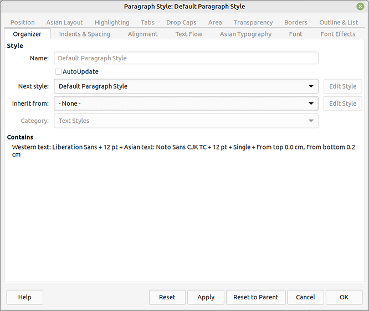
Task: Go to the Tabs tab
Action: (147, 22)
